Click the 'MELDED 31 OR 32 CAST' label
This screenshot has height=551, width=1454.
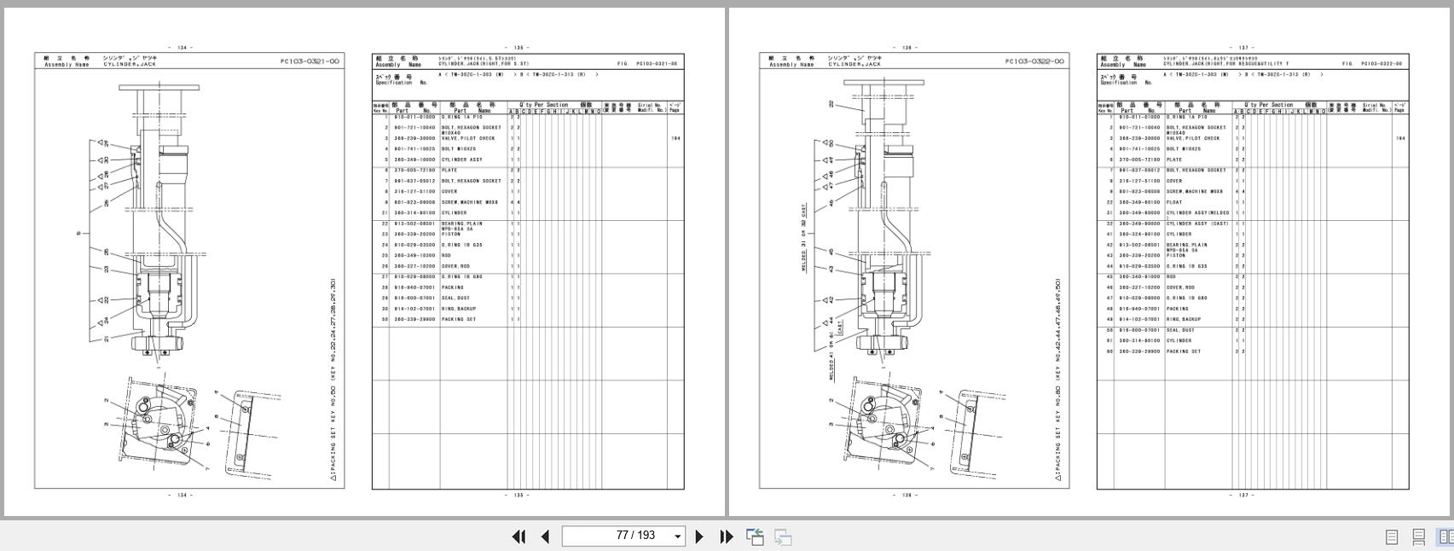tap(803, 239)
